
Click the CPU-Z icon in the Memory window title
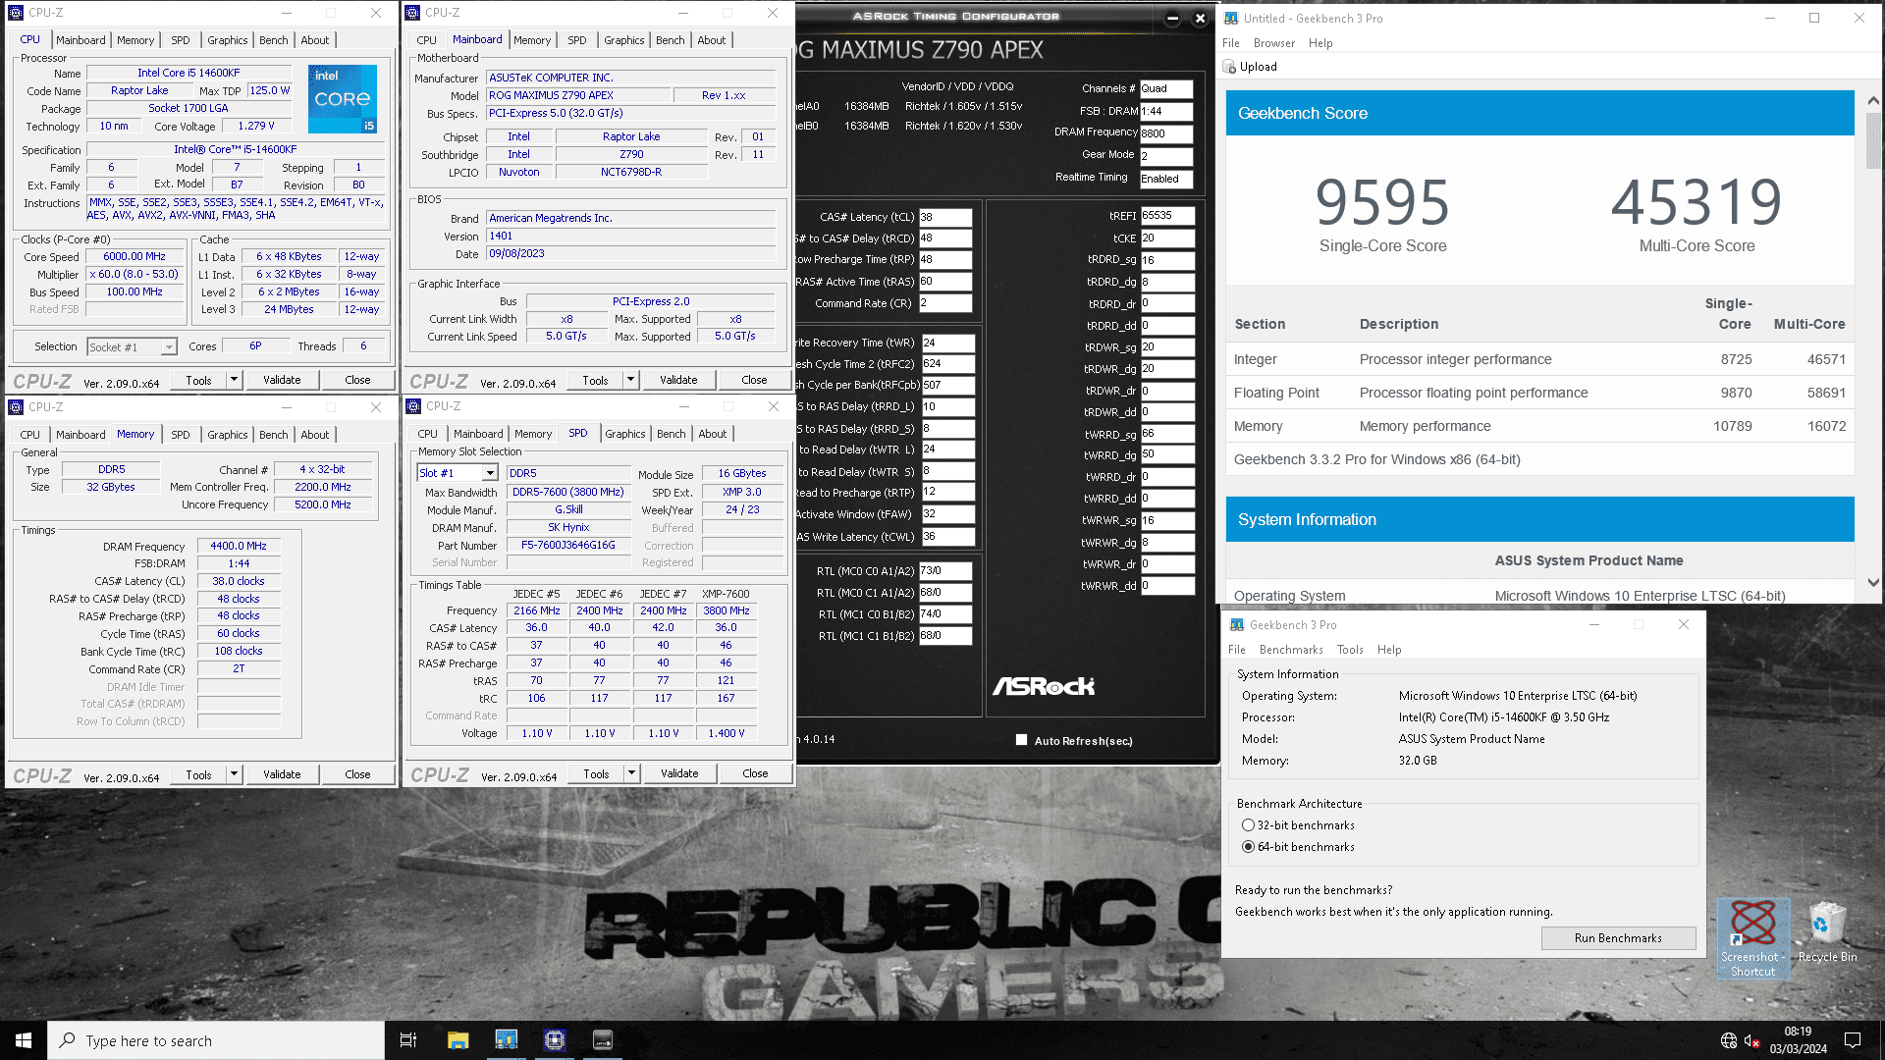(16, 406)
